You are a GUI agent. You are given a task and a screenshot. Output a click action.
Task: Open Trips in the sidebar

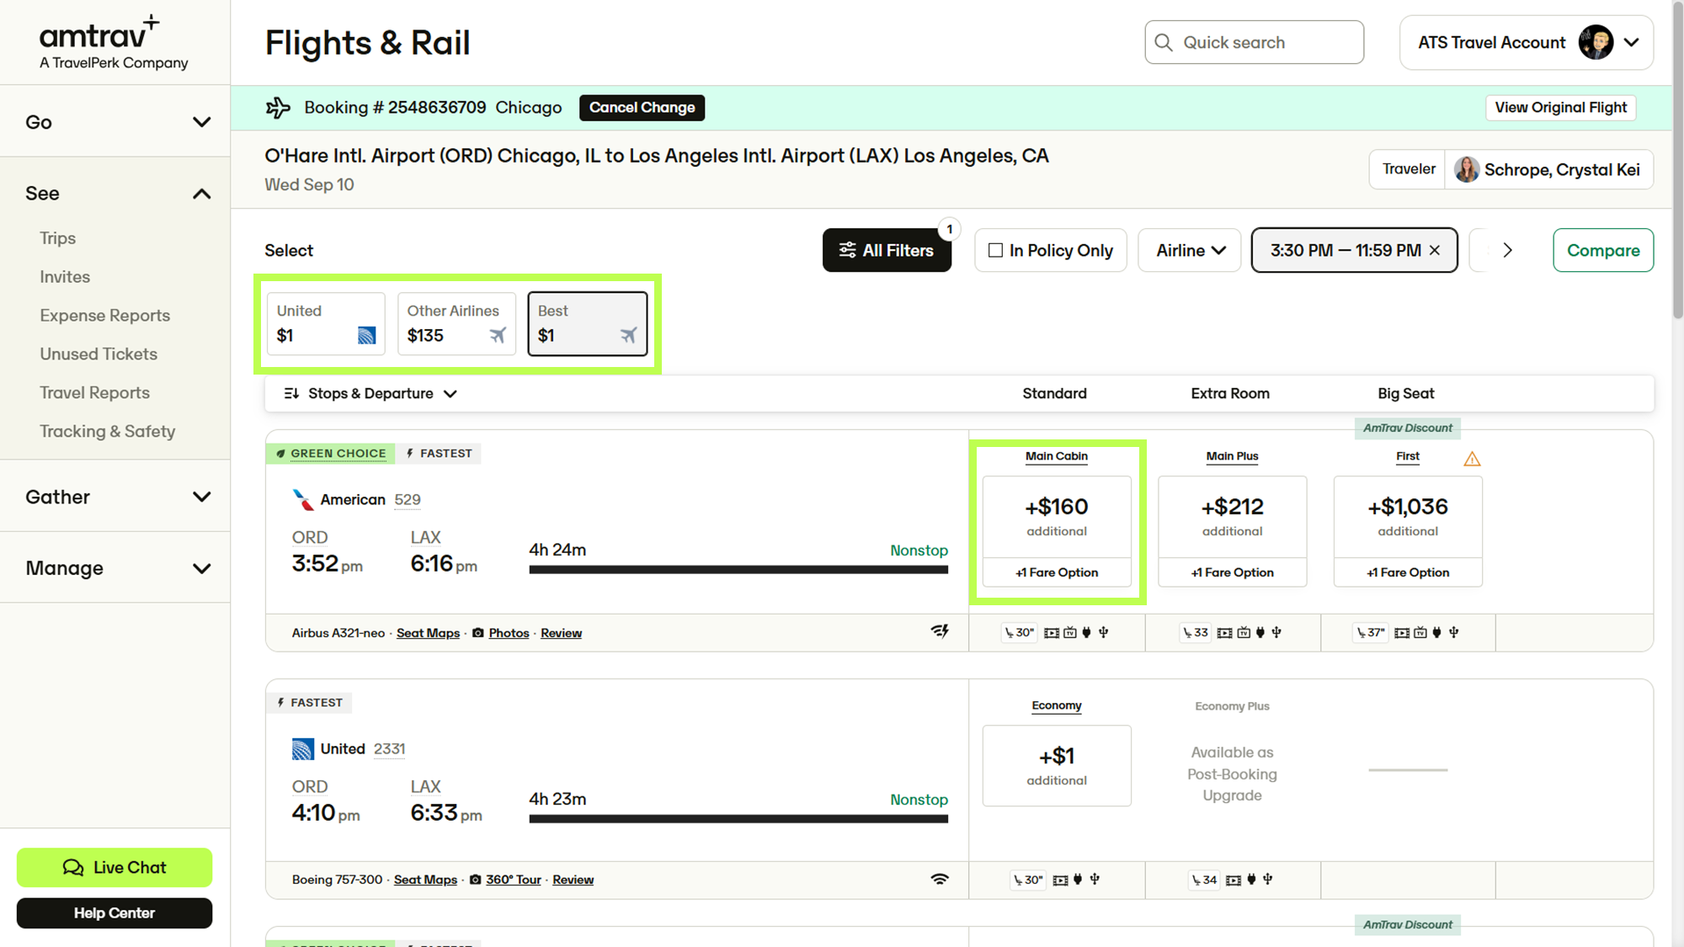coord(57,238)
